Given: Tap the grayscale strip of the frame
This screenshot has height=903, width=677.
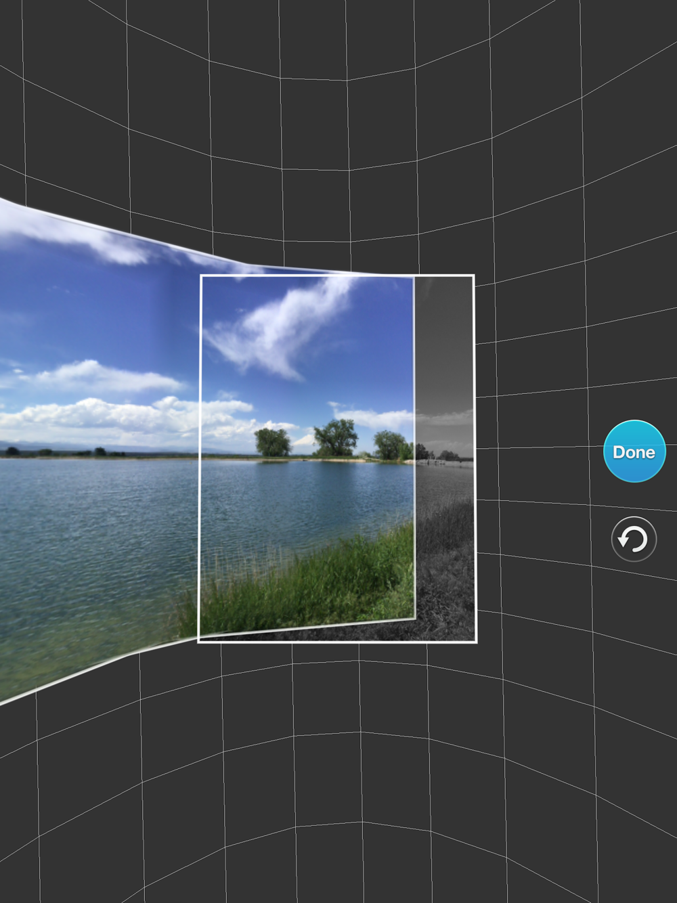Looking at the screenshot, I should (x=444, y=458).
